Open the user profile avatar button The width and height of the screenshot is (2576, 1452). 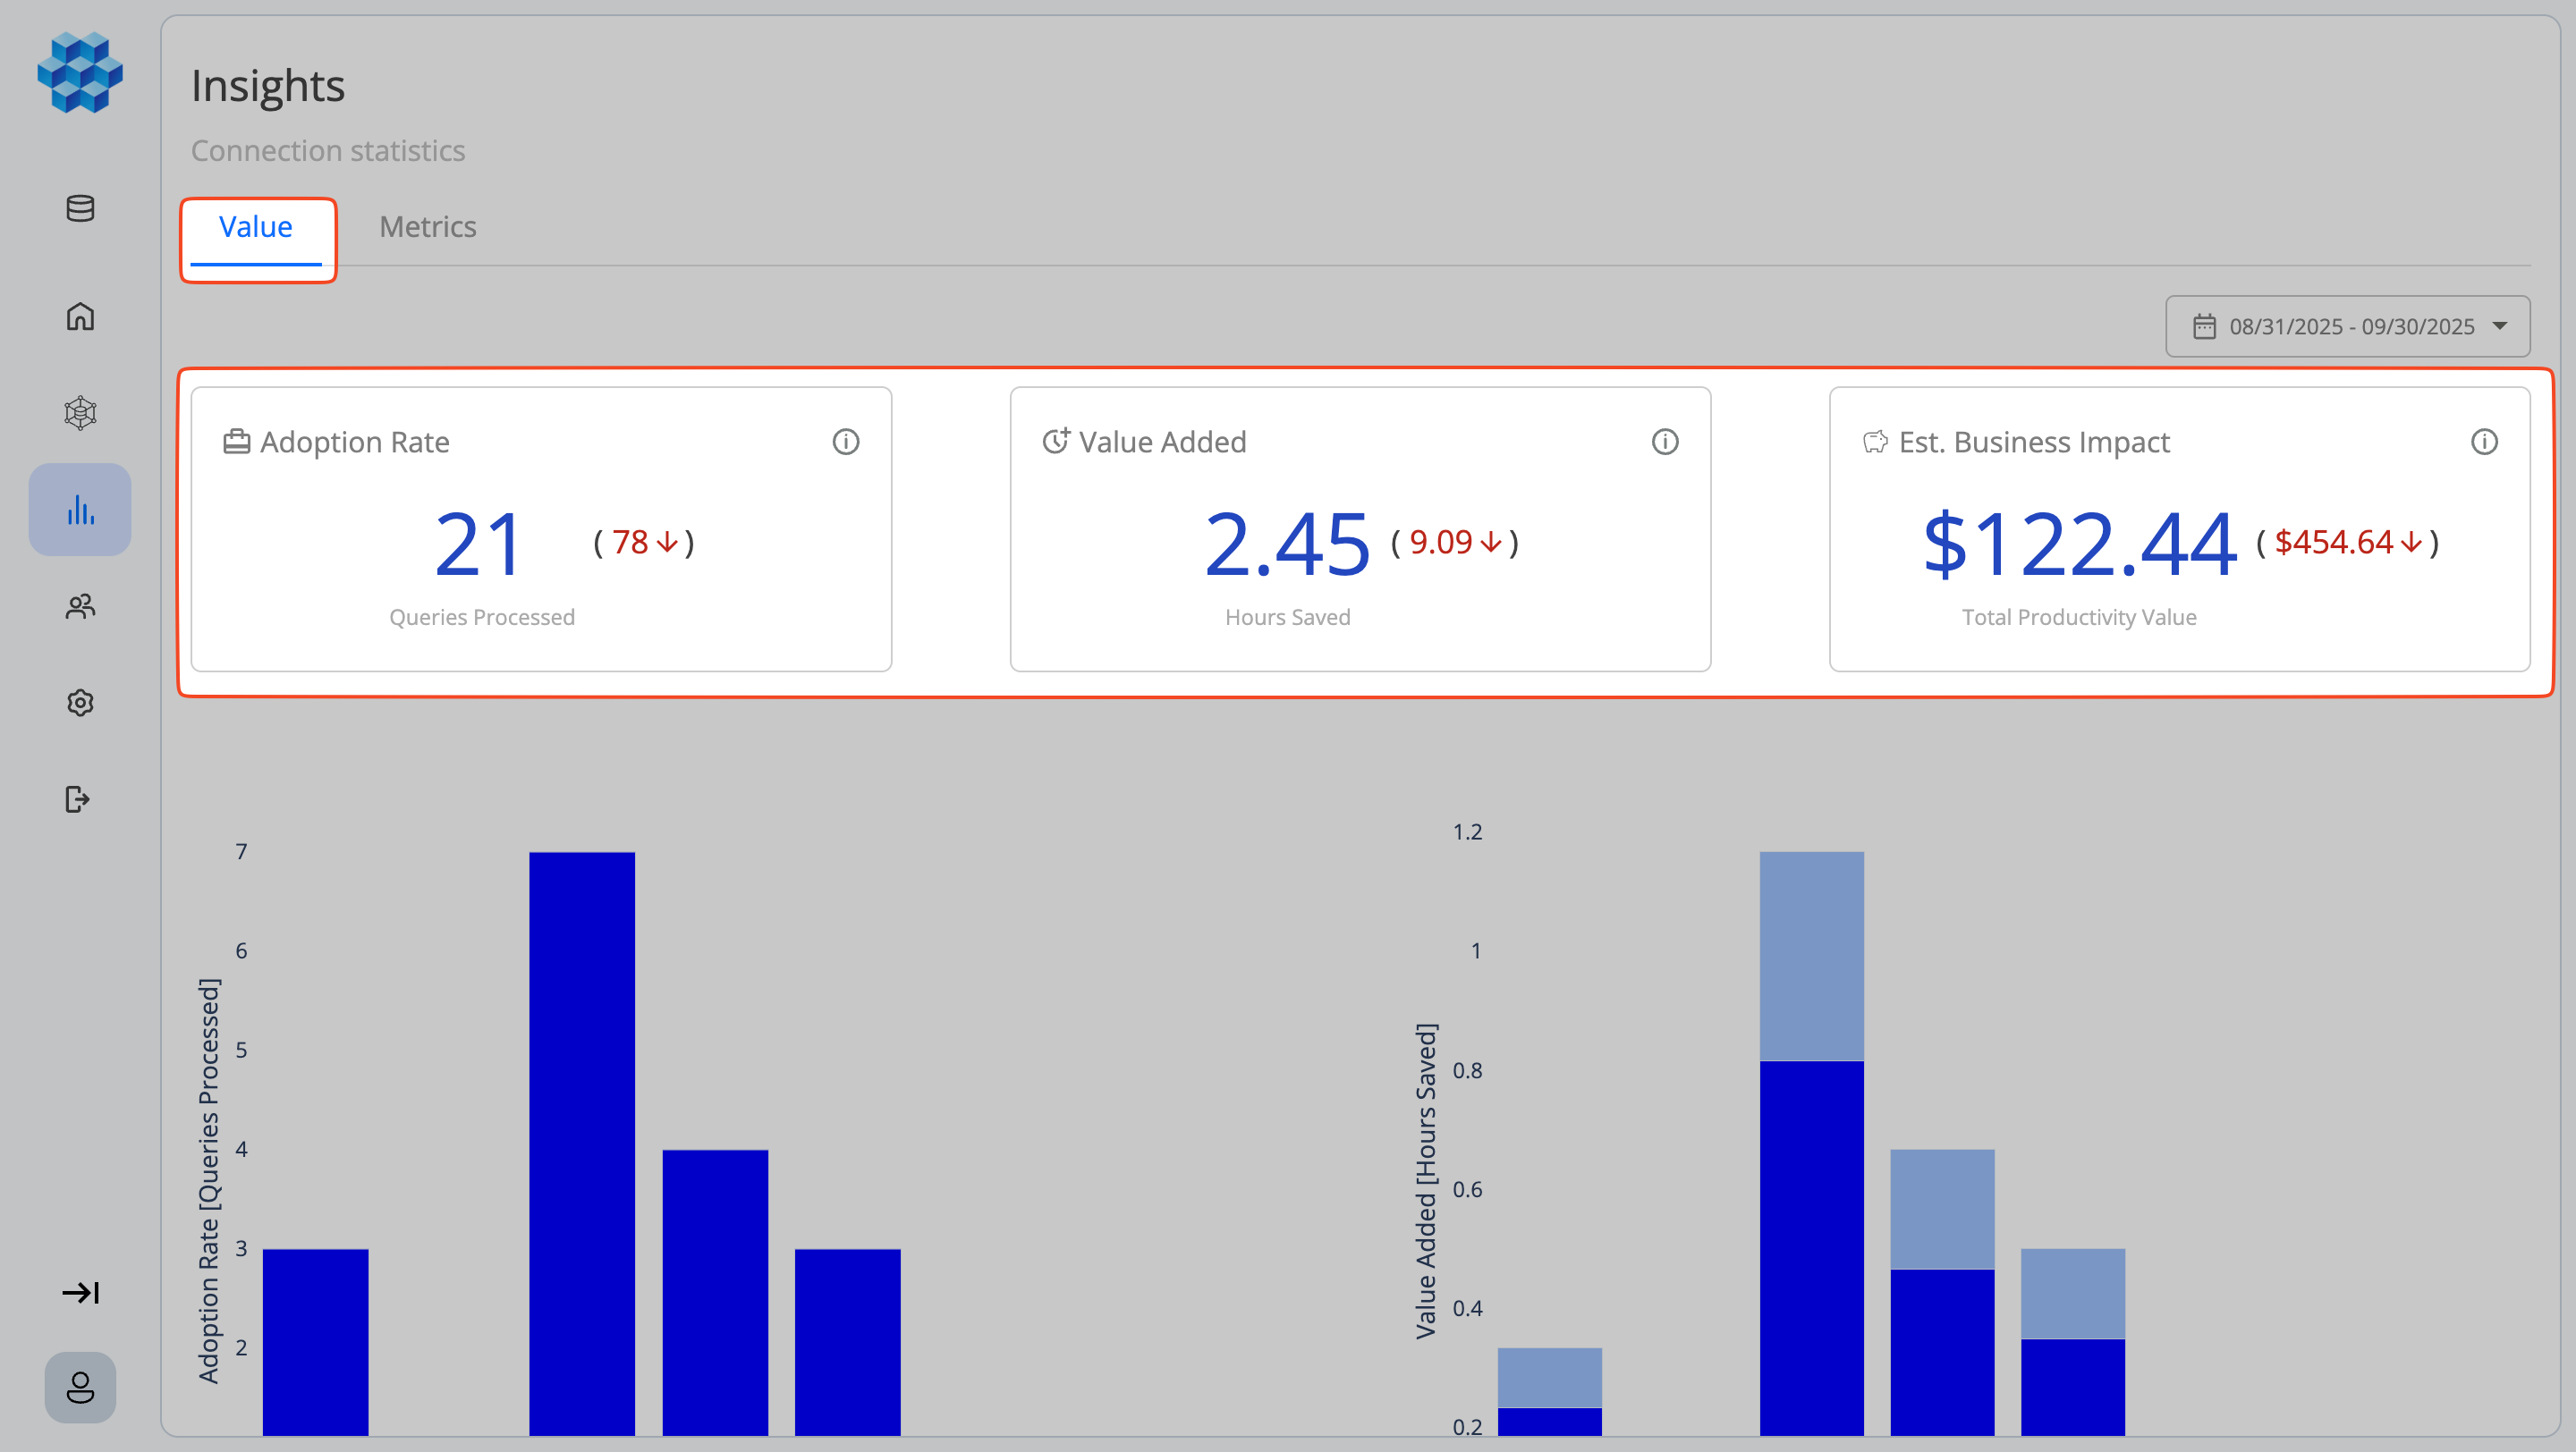tap(80, 1387)
